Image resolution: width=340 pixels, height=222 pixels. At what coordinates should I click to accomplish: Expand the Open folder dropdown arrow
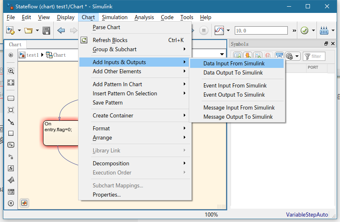[x=37, y=30]
